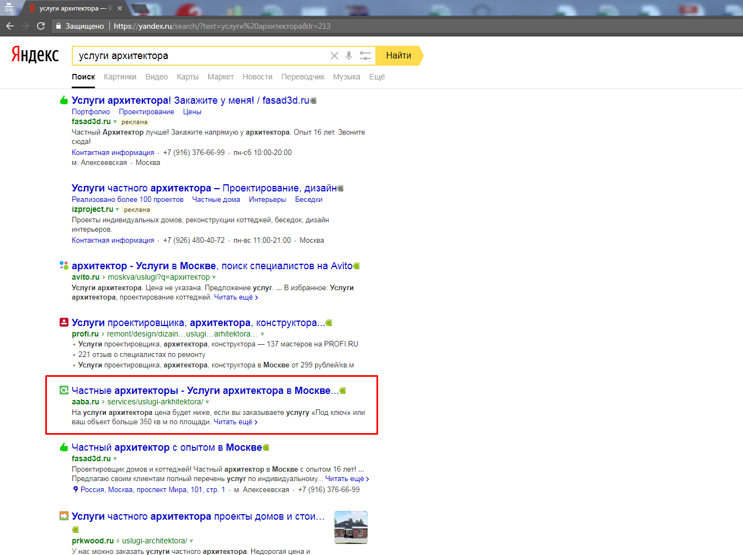743x555 pixels.
Task: Open 'Услуги частного архитектора – Проектирование, дизайн' link
Action: (204, 188)
